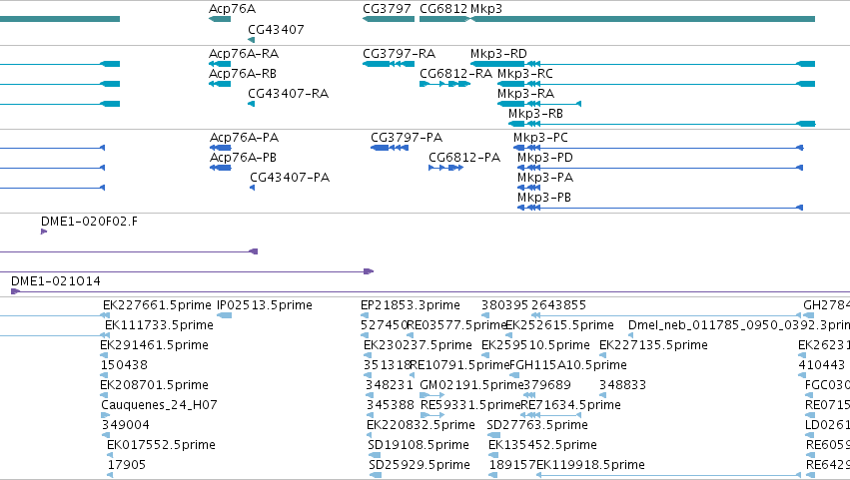
Task: Select EST EK111733.5prime
Action: (159, 325)
